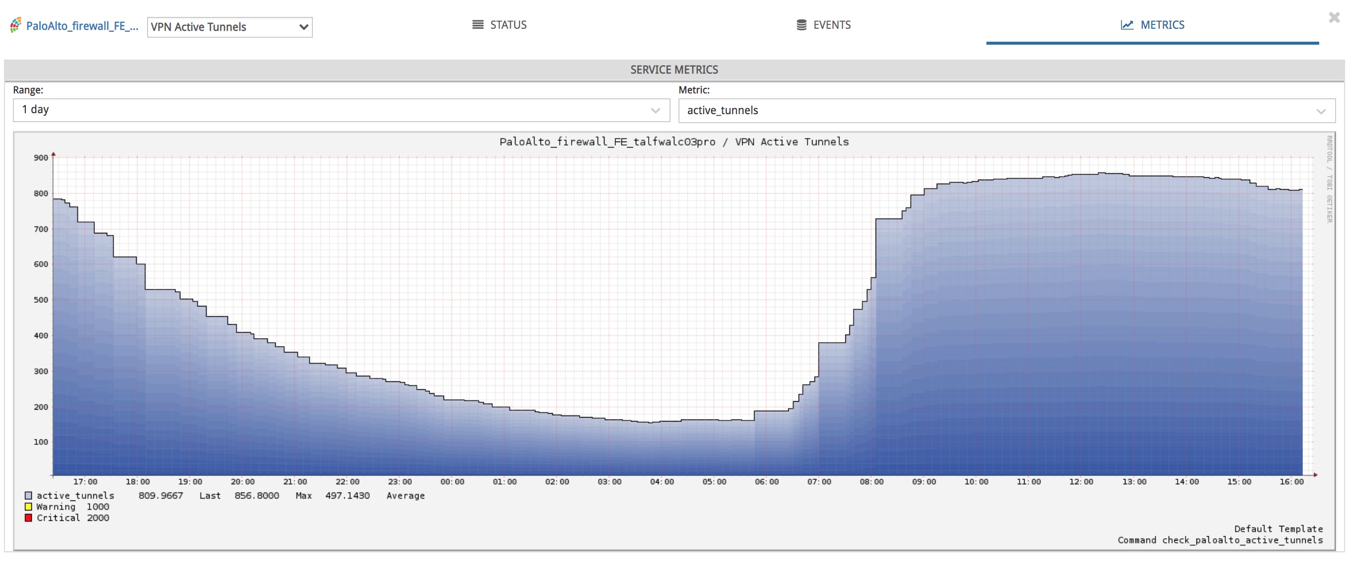
Task: Click the Warning 1000 threshold text
Action: pos(73,506)
